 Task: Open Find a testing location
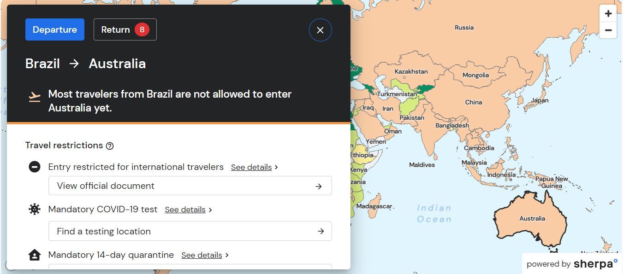[x=190, y=231]
